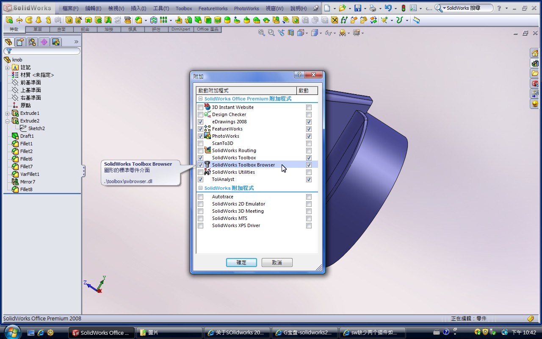Screen dimensions: 542x339
Task: Click the Section View icon
Action: tap(291, 33)
